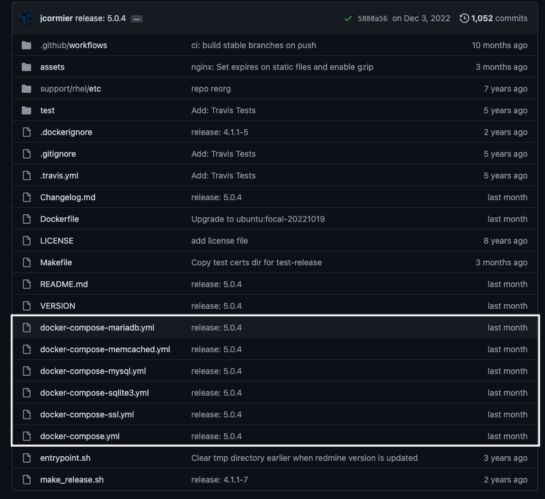Click the test folder icon
Viewport: 545px width, 499px height.
click(x=26, y=110)
